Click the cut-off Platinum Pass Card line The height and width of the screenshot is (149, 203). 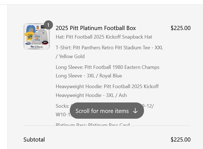[x=93, y=124]
